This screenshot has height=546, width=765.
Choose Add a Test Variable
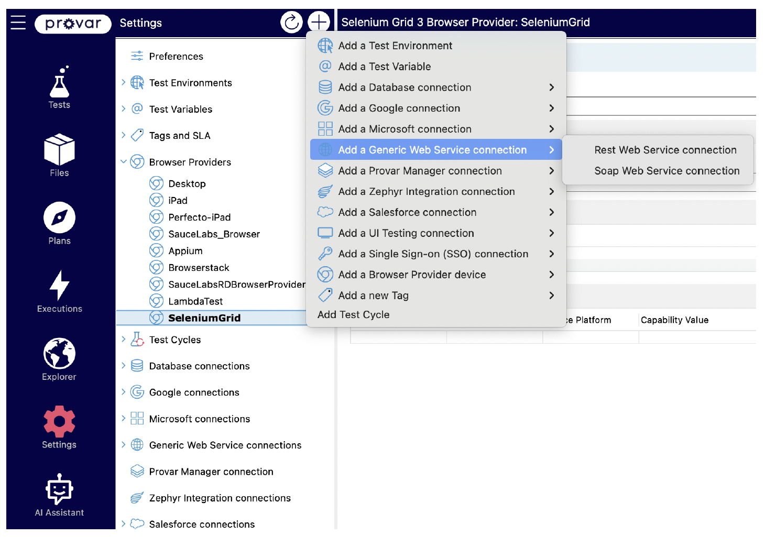[436, 67]
